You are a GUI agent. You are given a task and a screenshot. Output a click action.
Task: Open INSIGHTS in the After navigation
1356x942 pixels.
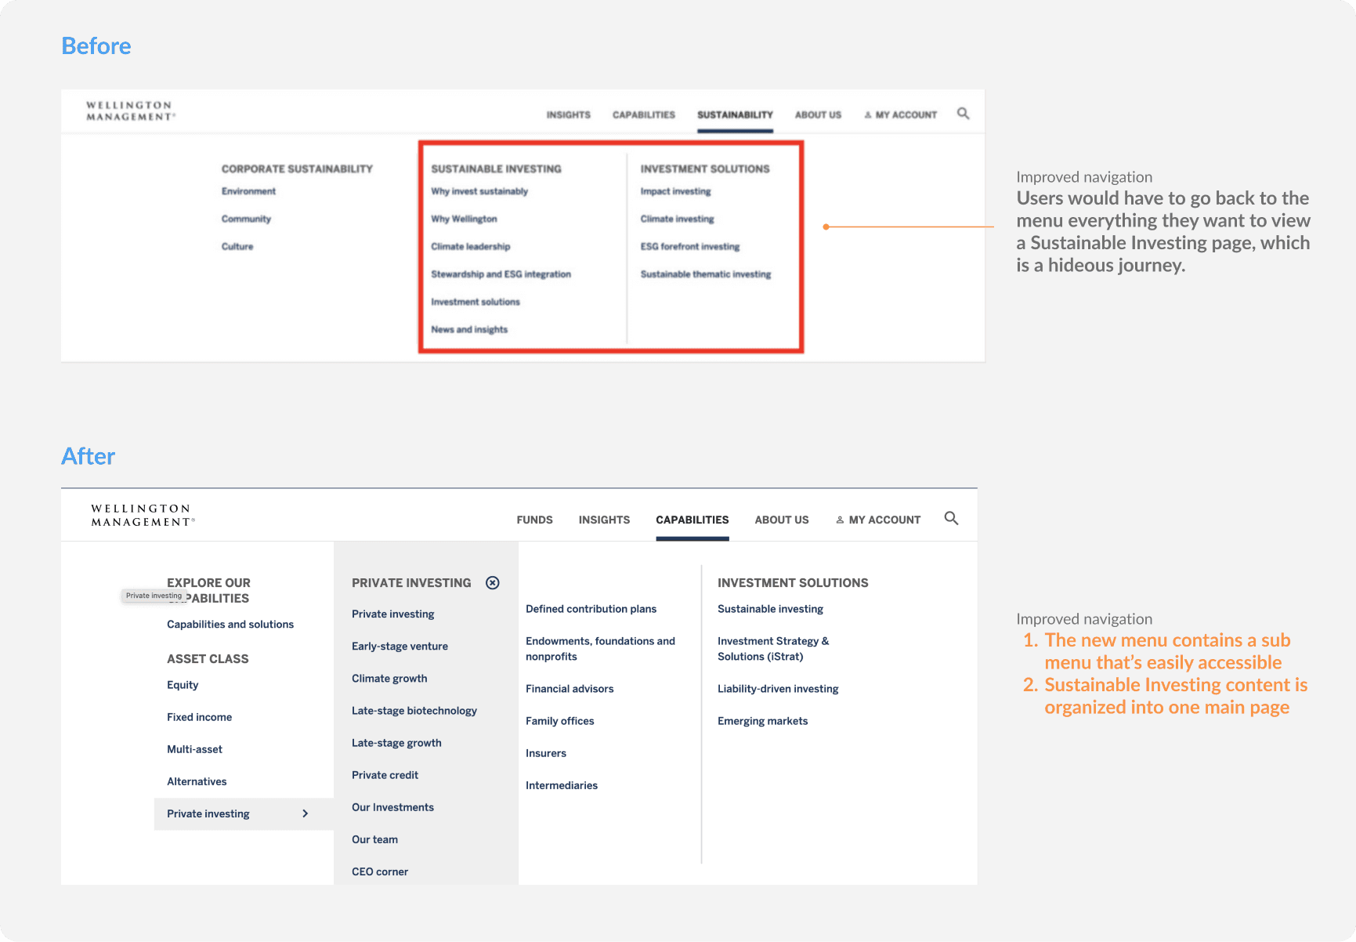(604, 520)
